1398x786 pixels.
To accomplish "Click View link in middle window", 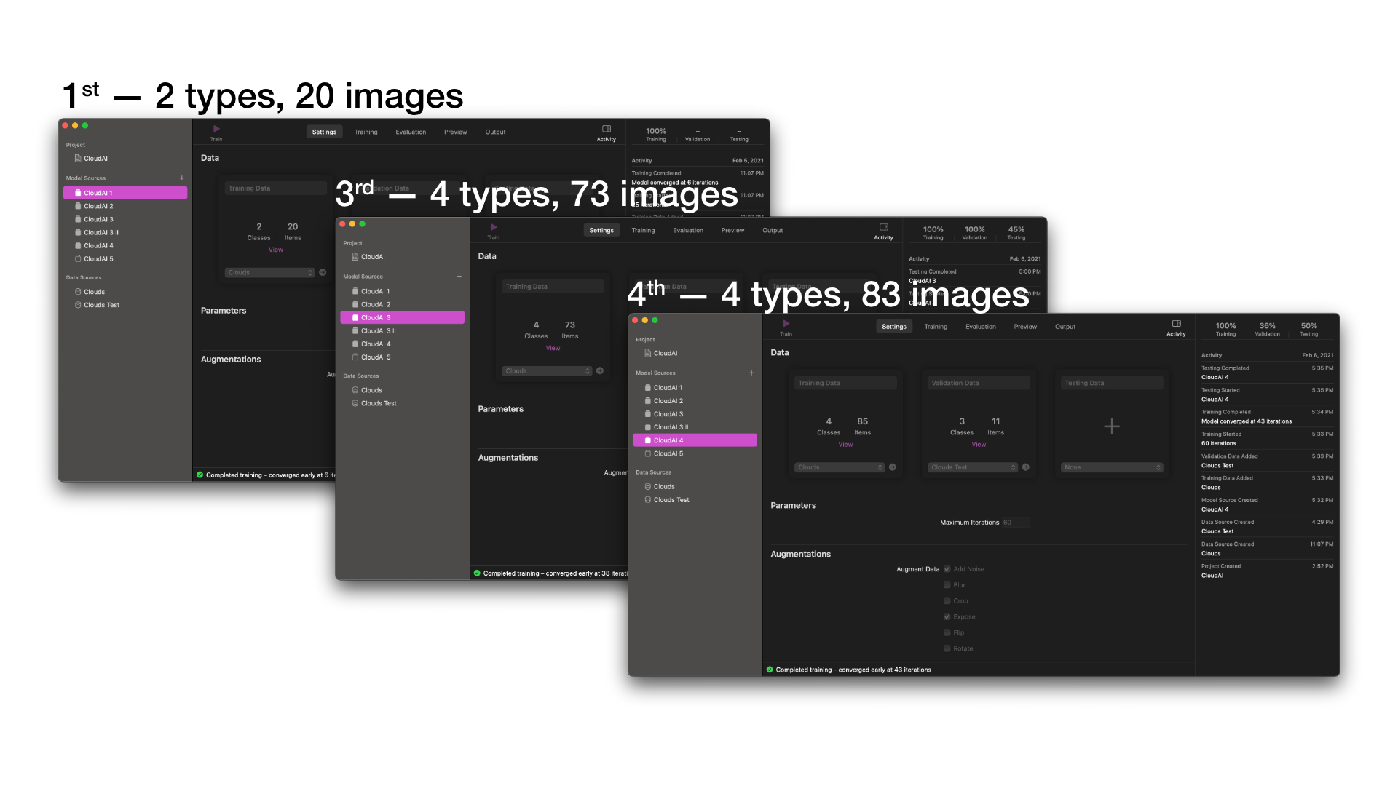I will click(553, 348).
